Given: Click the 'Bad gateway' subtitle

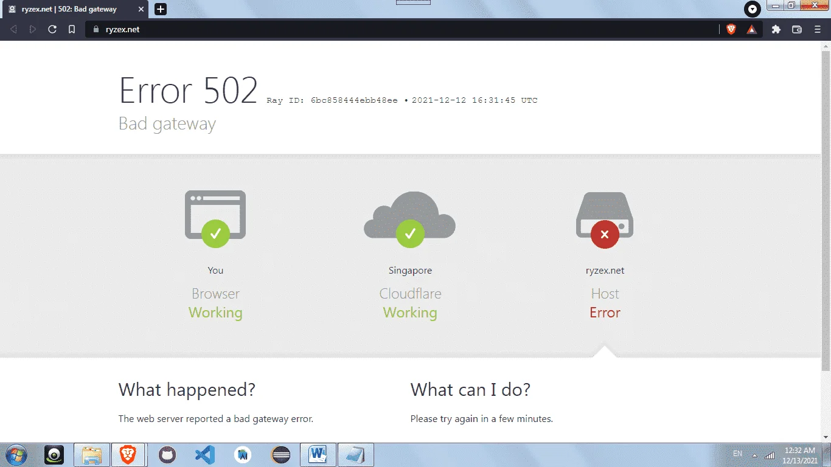Looking at the screenshot, I should click(x=167, y=123).
